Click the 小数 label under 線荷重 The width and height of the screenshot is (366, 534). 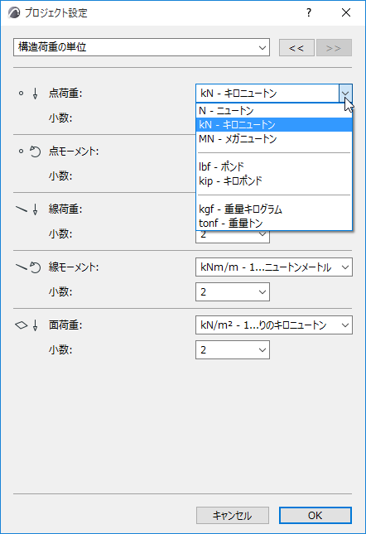coord(60,234)
